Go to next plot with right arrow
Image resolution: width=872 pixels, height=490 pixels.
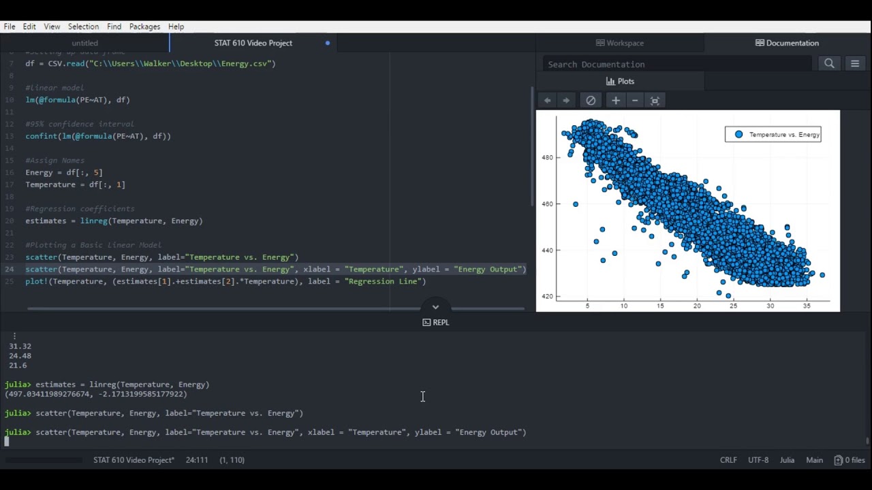point(565,101)
